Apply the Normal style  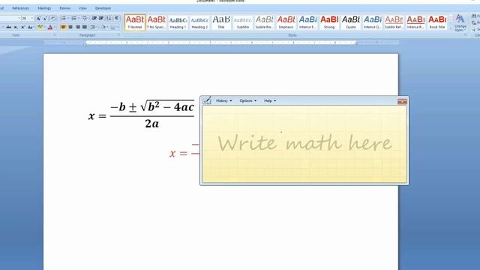[135, 22]
